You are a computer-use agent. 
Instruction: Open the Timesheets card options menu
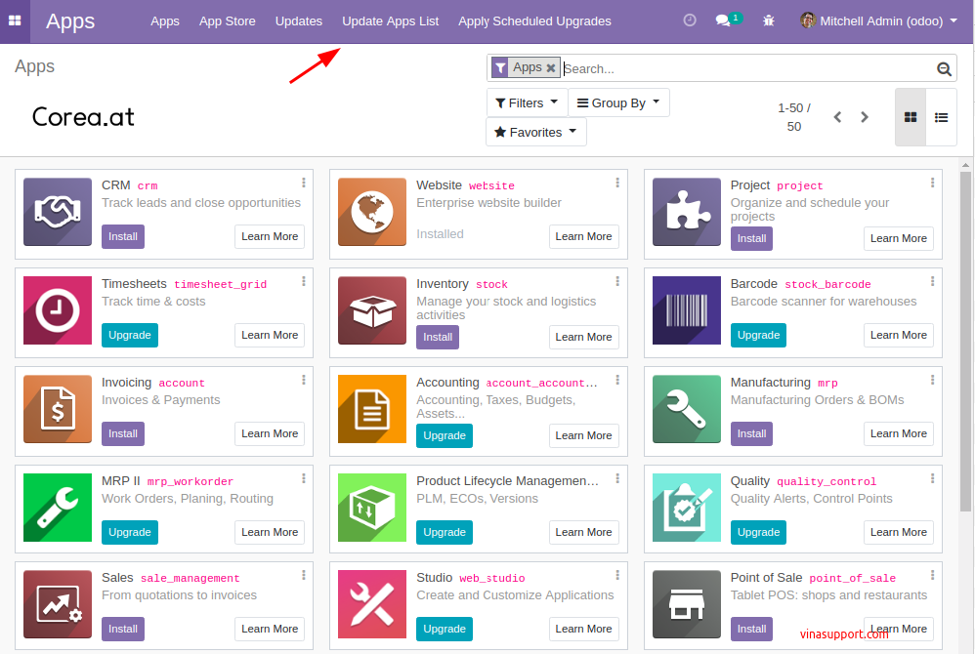304,281
